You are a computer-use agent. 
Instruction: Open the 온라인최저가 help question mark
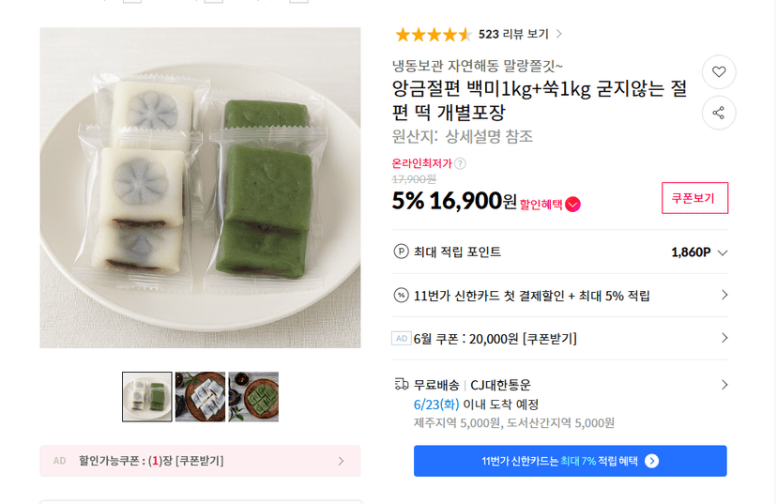click(460, 163)
